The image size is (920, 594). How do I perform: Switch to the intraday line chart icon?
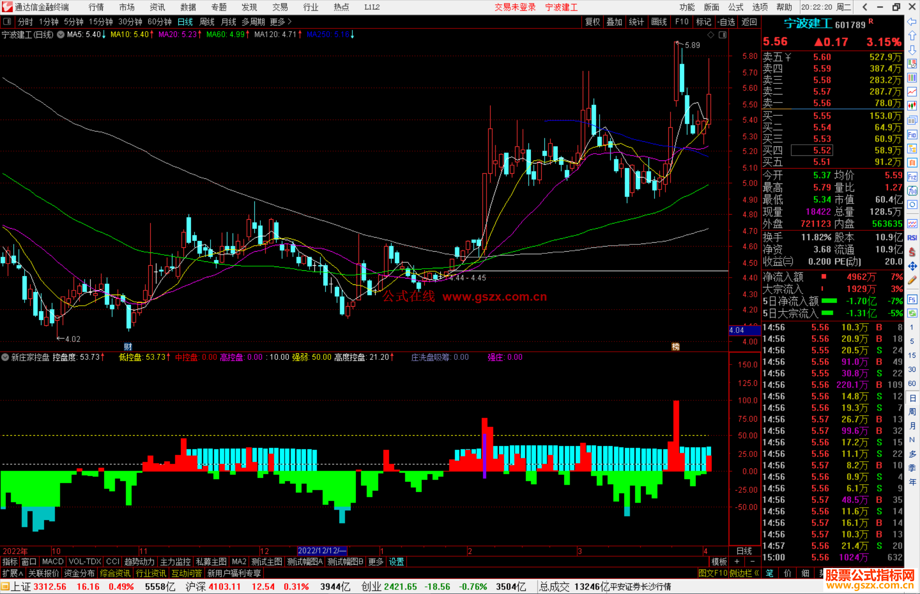click(912, 92)
